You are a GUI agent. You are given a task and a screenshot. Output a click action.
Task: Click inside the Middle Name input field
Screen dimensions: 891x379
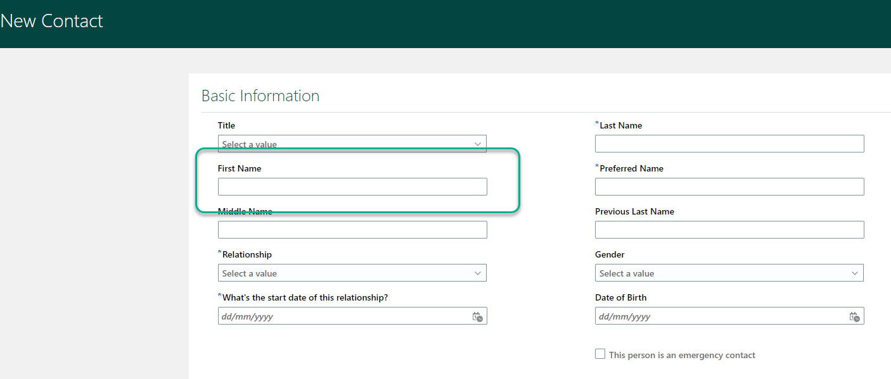tap(352, 229)
